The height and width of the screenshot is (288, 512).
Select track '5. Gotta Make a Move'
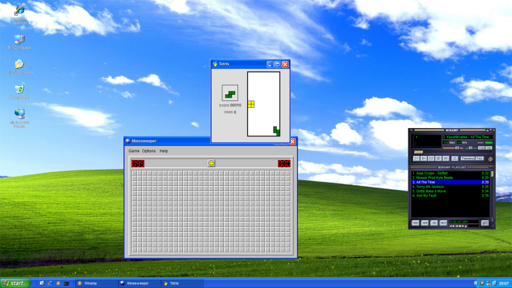pos(451,191)
